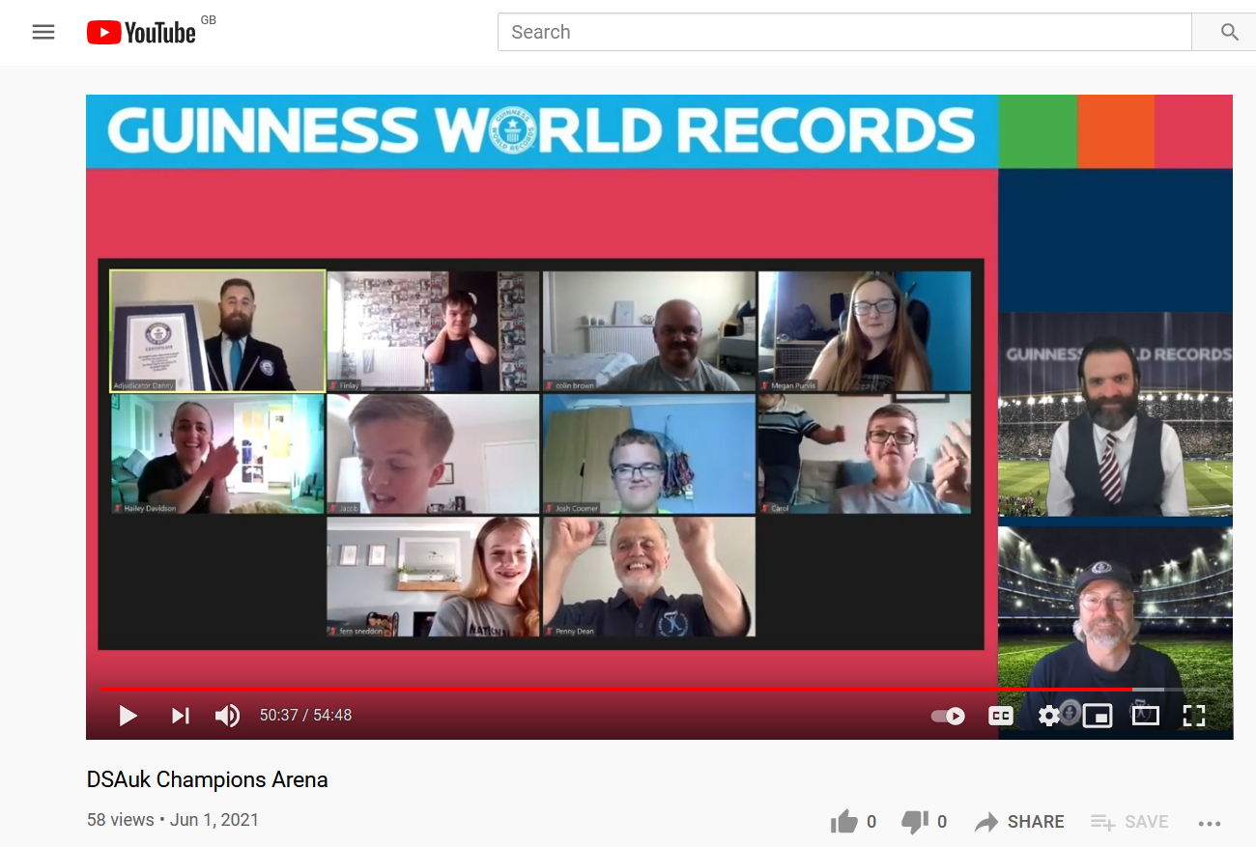Toggle the autoplay switch

[x=948, y=716]
